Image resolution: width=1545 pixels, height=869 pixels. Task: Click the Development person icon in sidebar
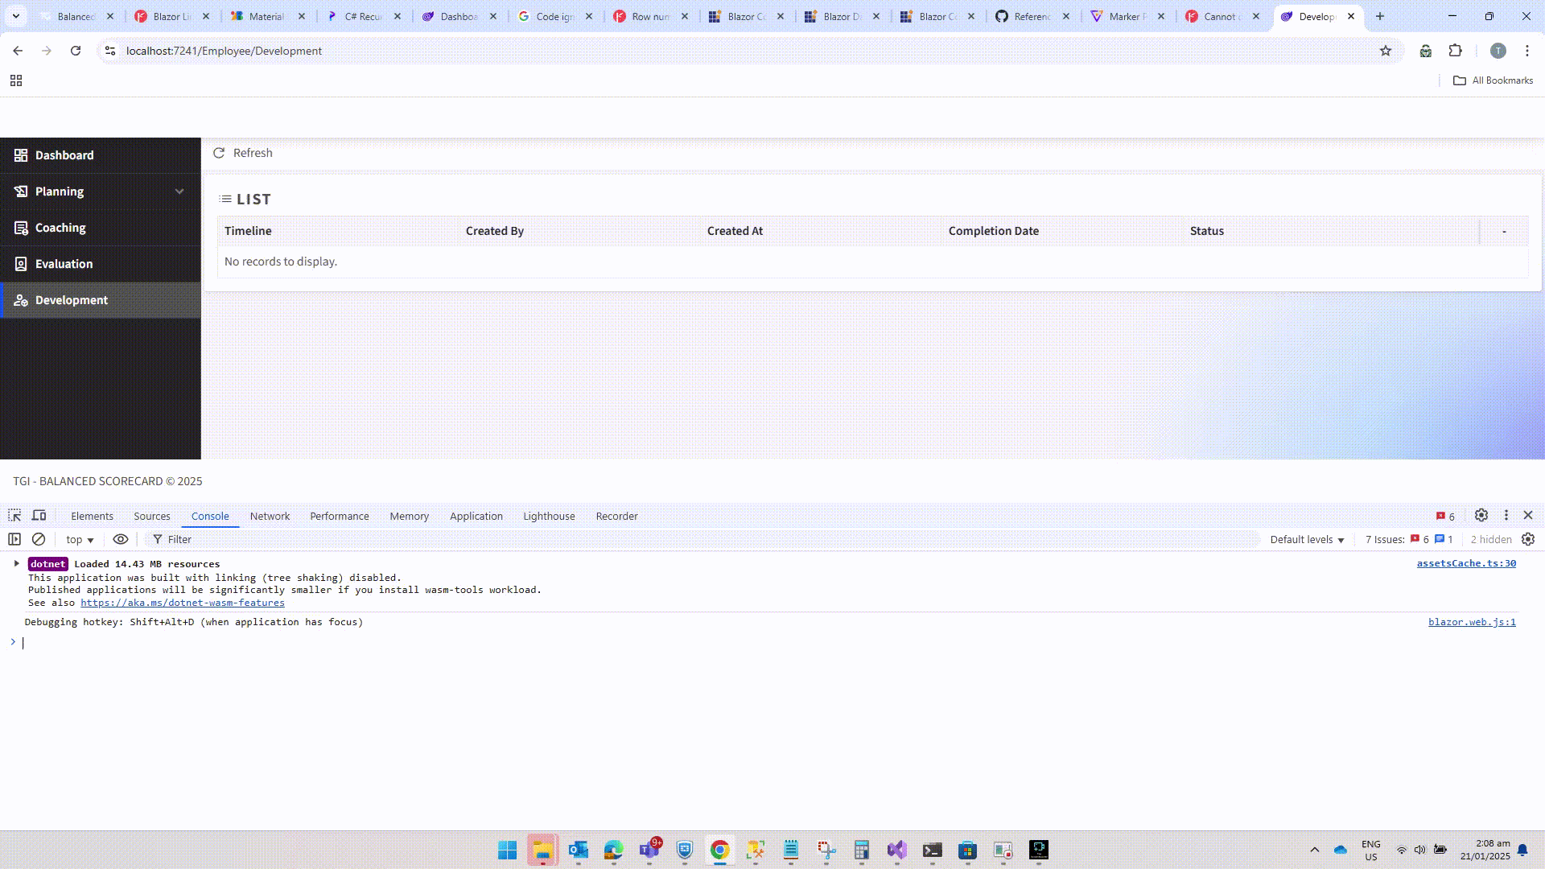(x=21, y=300)
